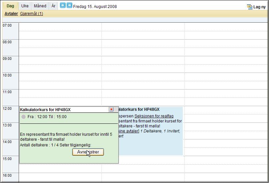
Task: Switch to the Dag view tab
Action: (x=10, y=6)
